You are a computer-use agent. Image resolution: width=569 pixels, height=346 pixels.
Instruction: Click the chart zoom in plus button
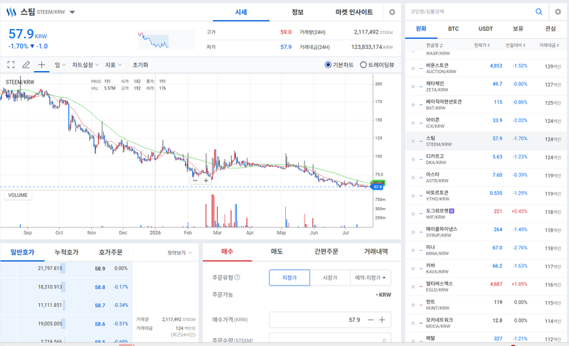point(206,180)
